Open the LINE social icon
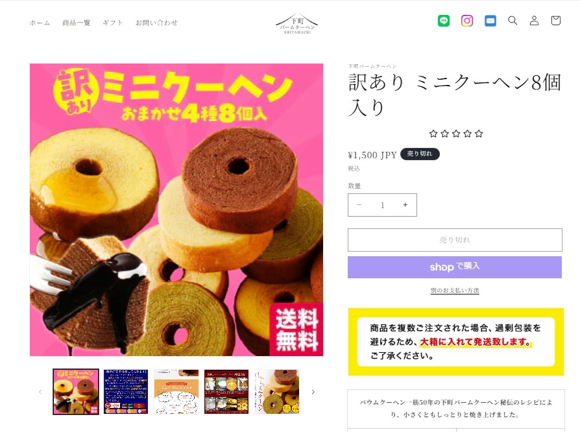 [x=444, y=21]
